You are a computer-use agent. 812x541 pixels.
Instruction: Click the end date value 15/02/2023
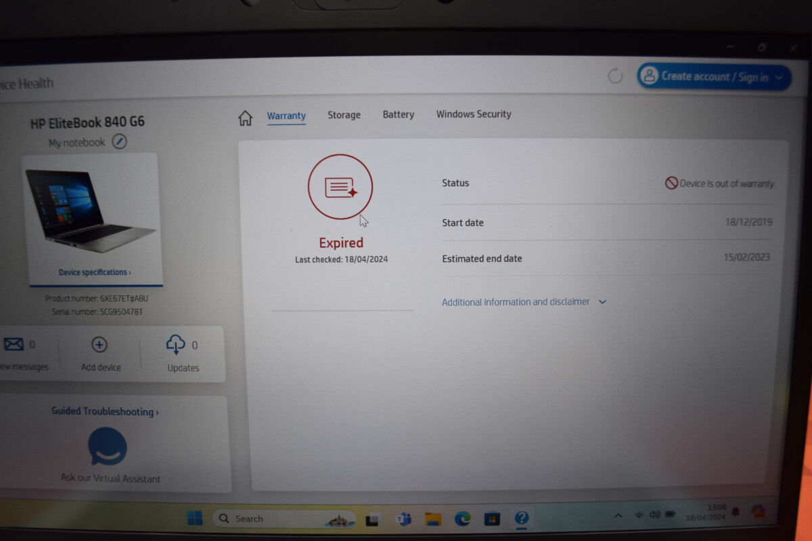click(747, 257)
